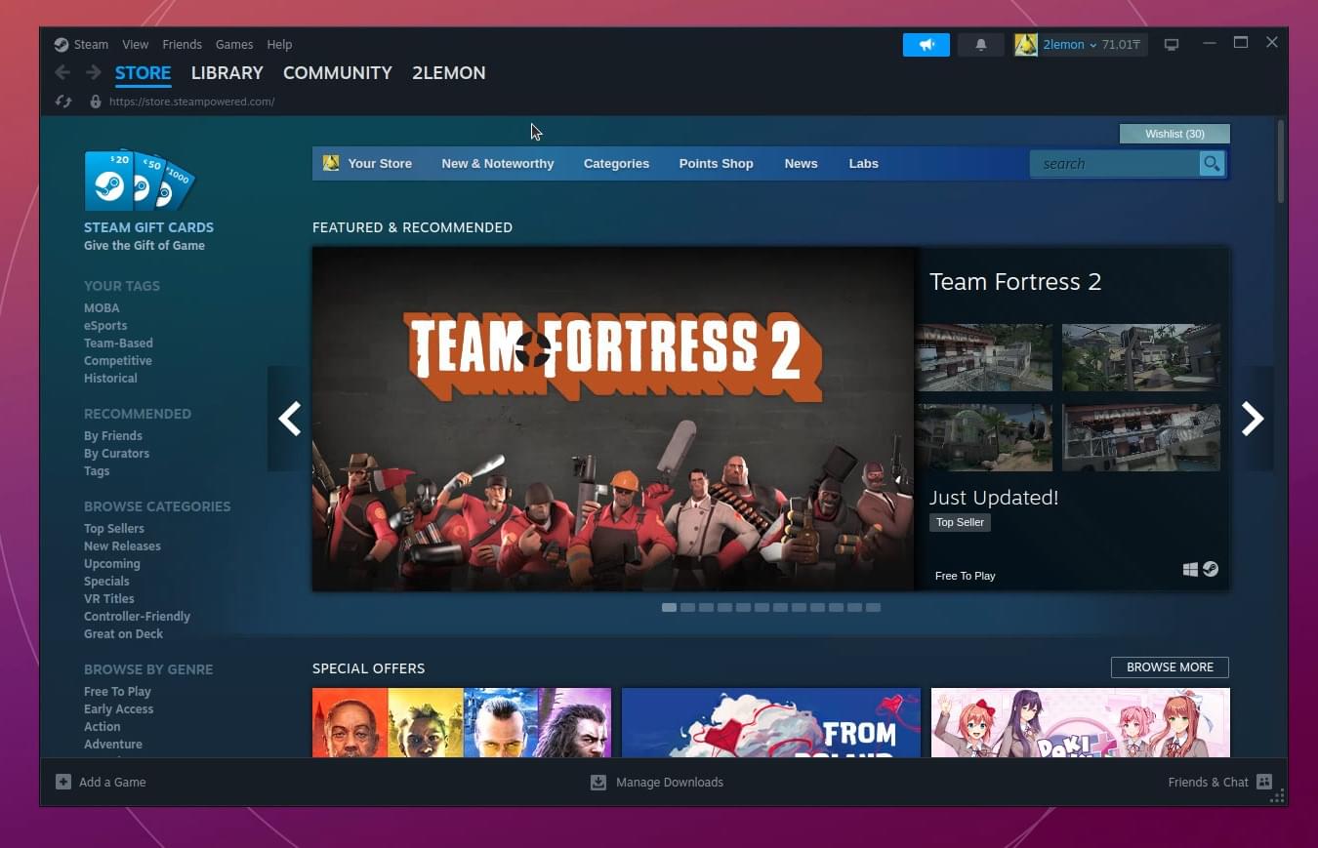Open recommendations By Friends
Viewport: 1318px width, 848px height.
113,435
